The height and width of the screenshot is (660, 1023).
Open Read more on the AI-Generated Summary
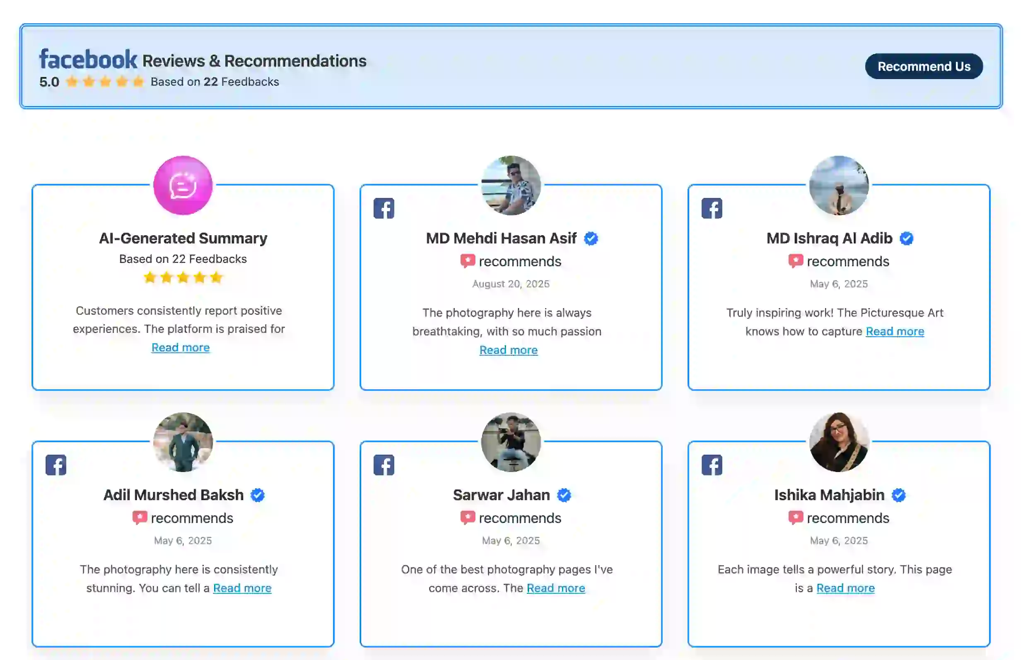click(181, 347)
